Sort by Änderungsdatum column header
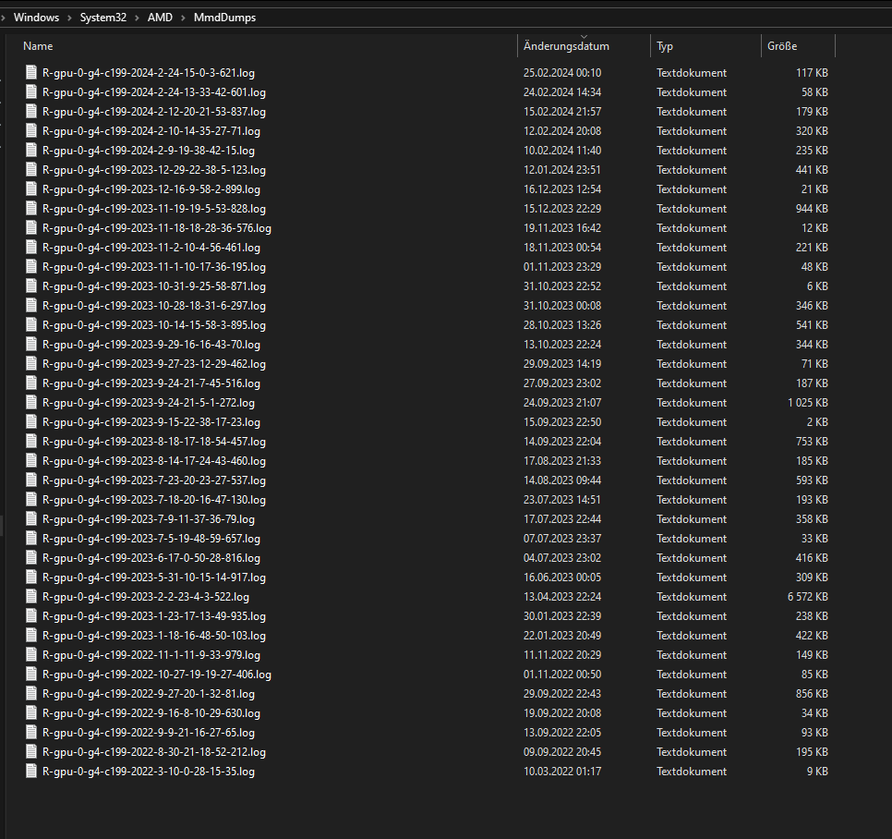The width and height of the screenshot is (892, 839). (566, 46)
